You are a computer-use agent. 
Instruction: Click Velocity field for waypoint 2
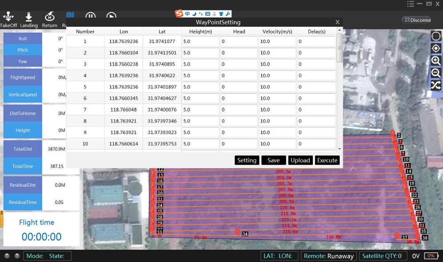point(277,53)
